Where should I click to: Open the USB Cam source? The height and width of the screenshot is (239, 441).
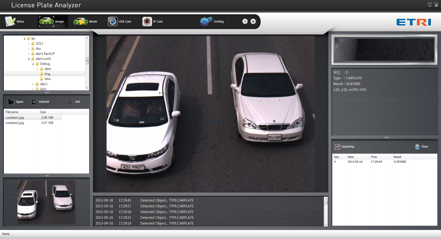[x=113, y=22]
